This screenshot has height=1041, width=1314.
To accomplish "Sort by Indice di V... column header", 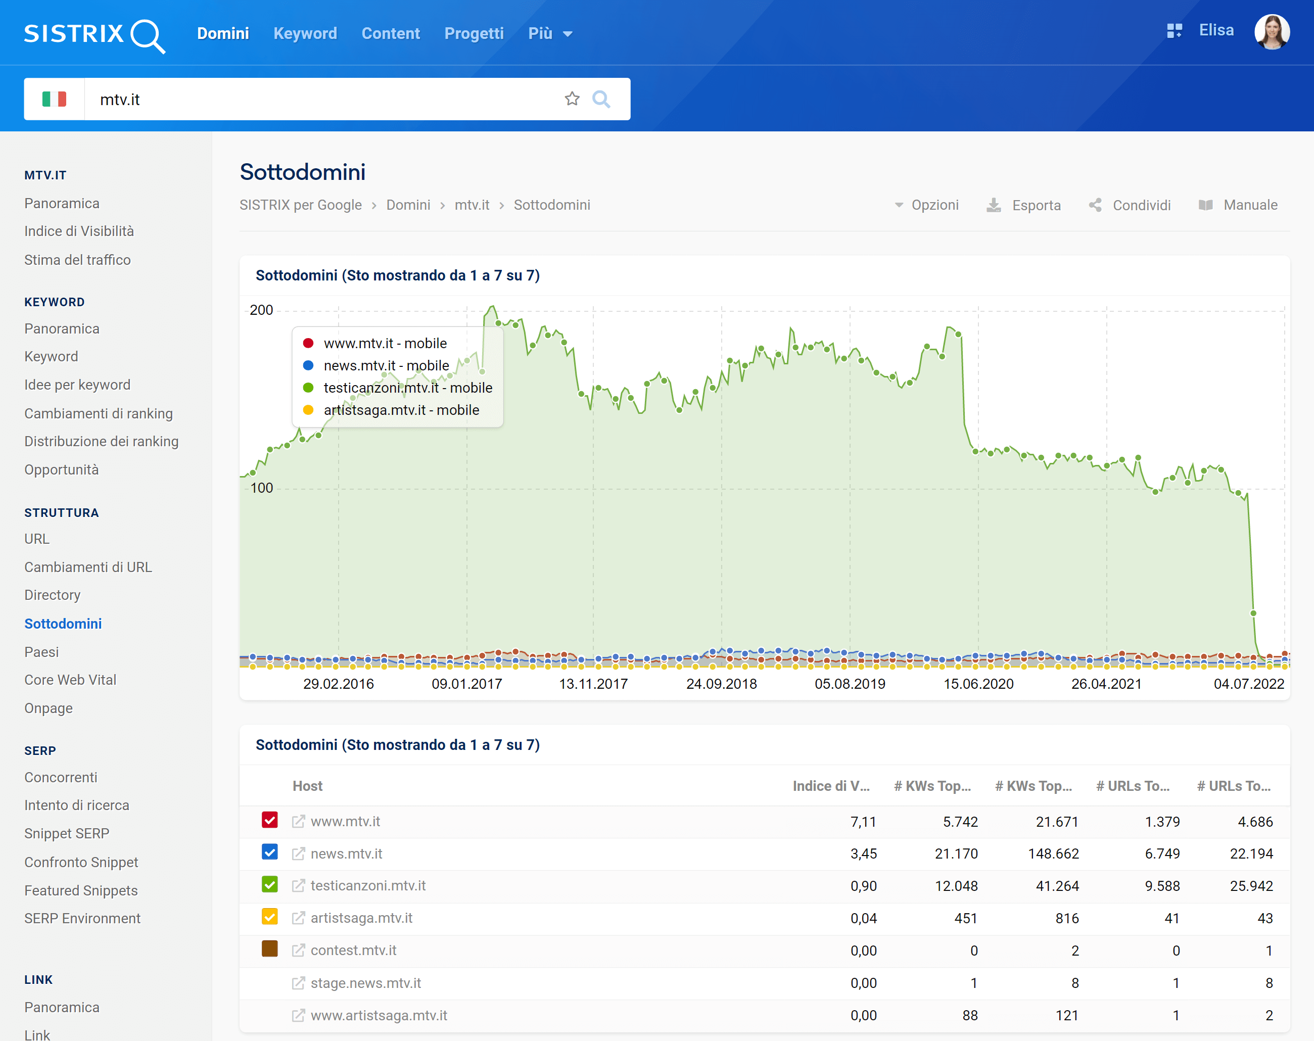I will [831, 786].
